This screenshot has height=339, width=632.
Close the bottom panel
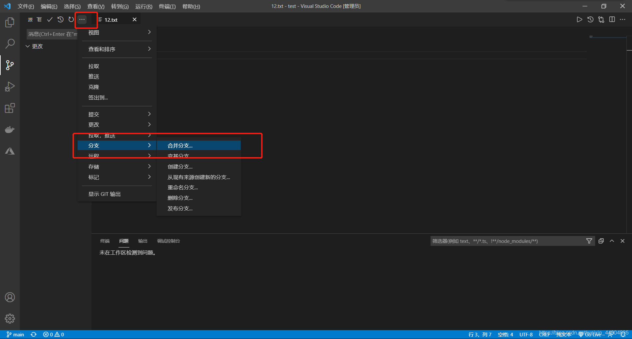622,241
